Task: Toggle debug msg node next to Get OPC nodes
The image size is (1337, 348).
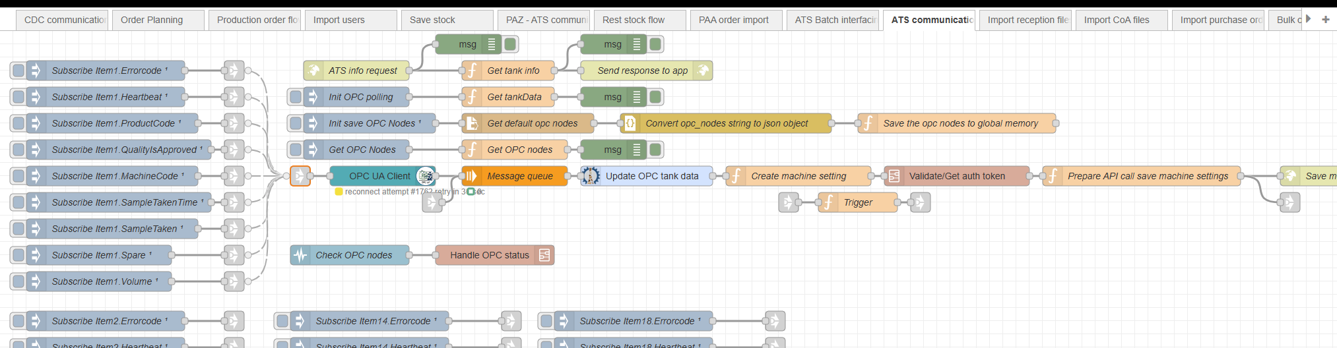Action: tap(655, 150)
